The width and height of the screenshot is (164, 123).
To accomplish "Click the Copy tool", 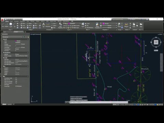I will pos(23,26).
